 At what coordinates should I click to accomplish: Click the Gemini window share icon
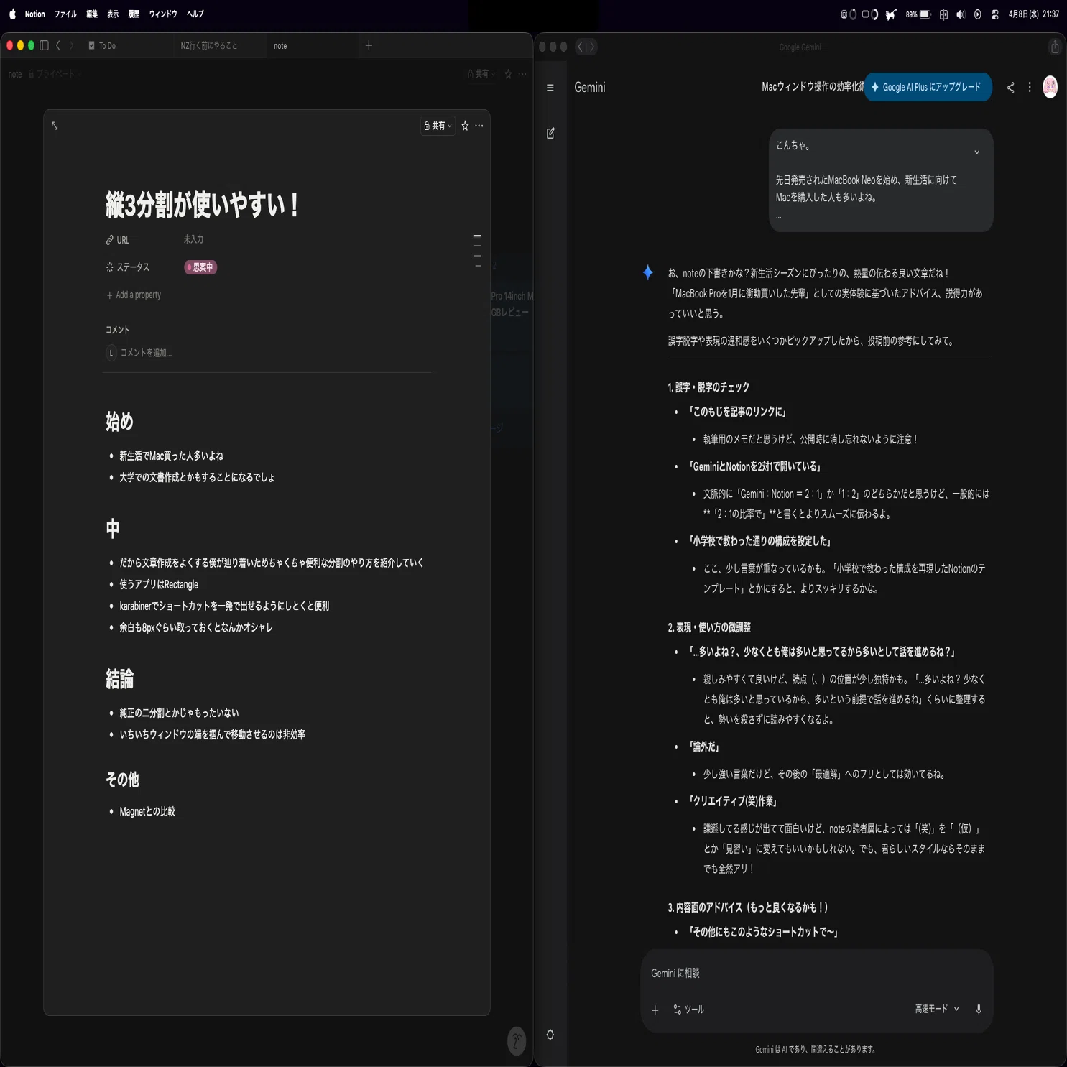(1055, 47)
